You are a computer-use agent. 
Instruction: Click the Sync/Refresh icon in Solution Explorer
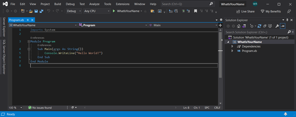point(259,26)
